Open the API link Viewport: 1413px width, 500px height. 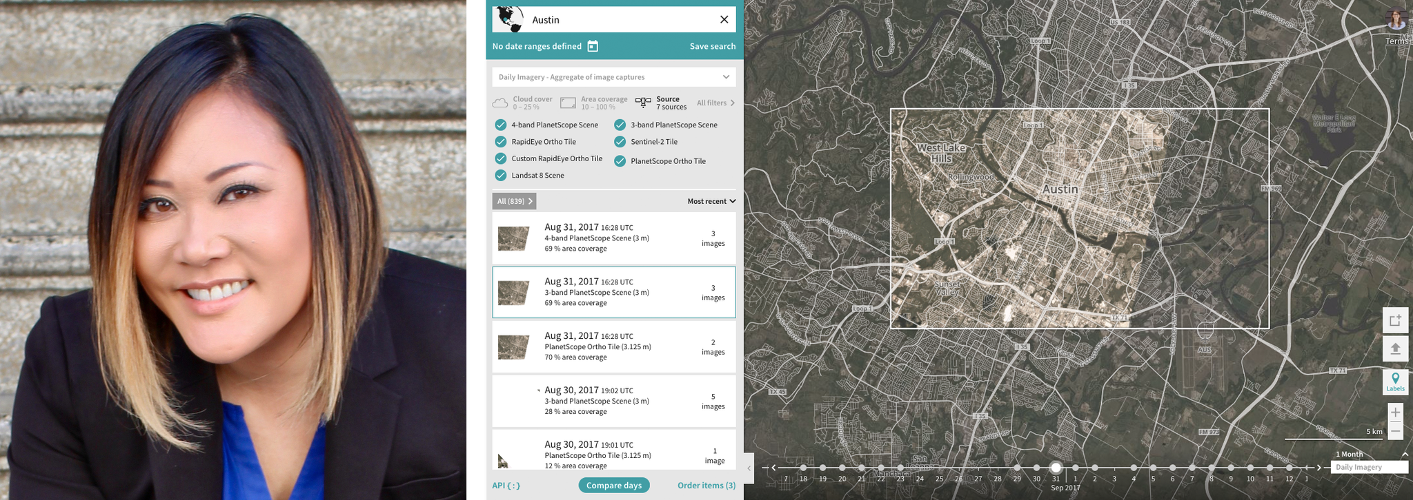(506, 486)
